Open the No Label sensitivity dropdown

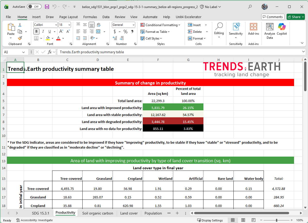pyautogui.click(x=210, y=7)
